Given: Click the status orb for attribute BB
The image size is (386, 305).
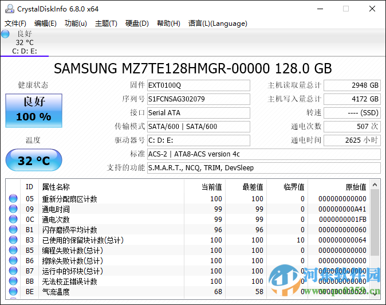Looking at the screenshot, I should pos(13,281).
